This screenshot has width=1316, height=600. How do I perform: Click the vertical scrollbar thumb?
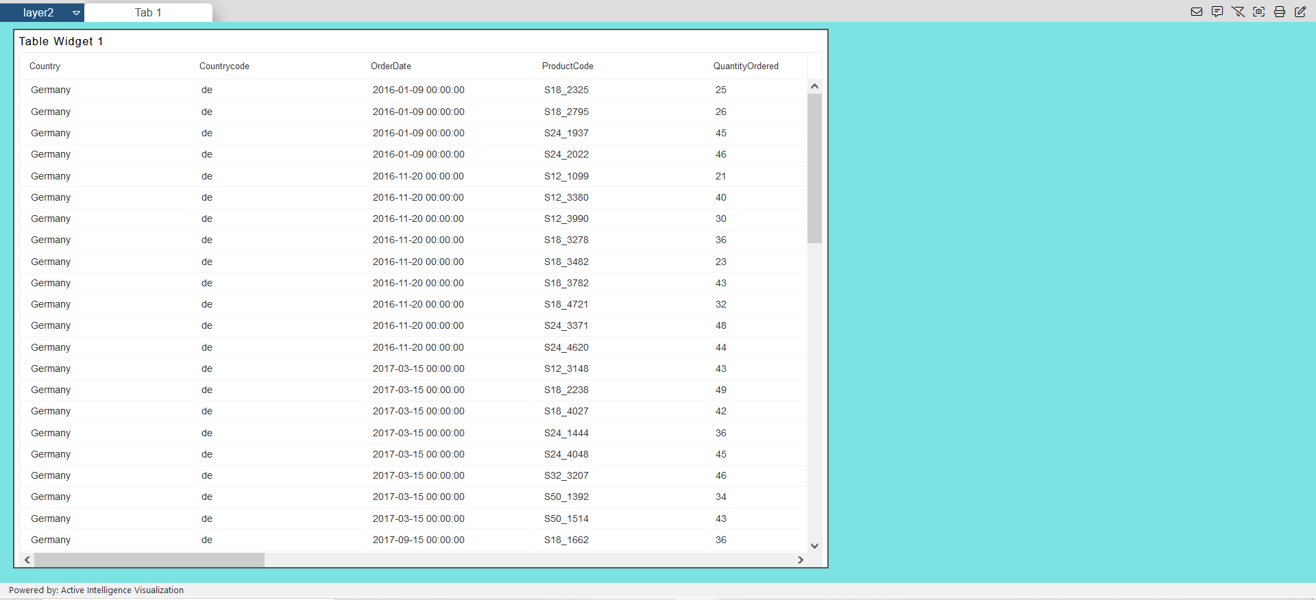(814, 168)
